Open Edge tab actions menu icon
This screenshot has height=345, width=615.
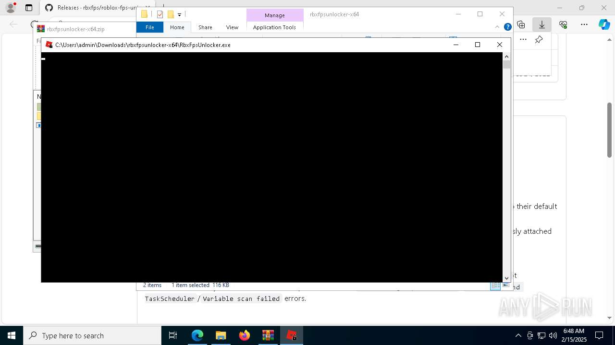[29, 8]
